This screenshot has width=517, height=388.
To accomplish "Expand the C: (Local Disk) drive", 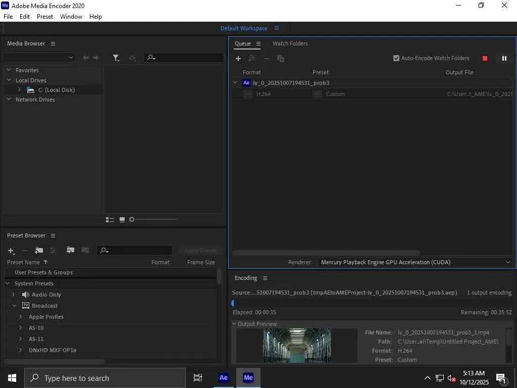I will pyautogui.click(x=19, y=89).
